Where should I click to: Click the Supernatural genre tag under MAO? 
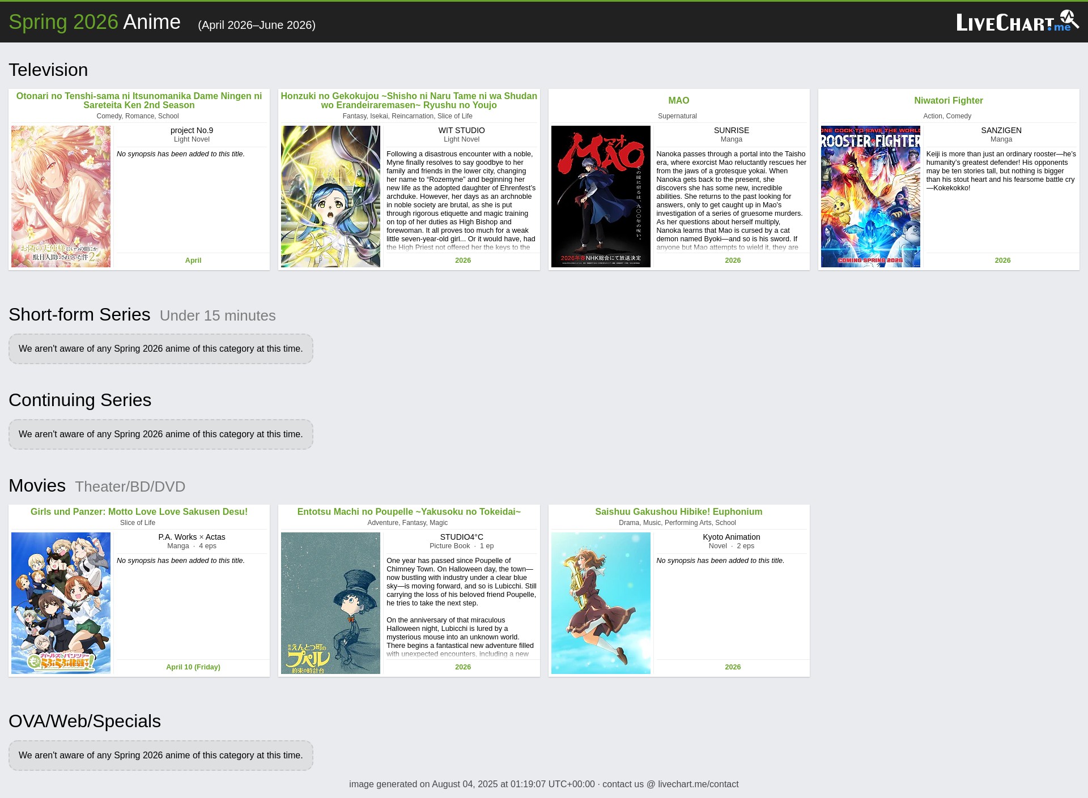pyautogui.click(x=677, y=116)
